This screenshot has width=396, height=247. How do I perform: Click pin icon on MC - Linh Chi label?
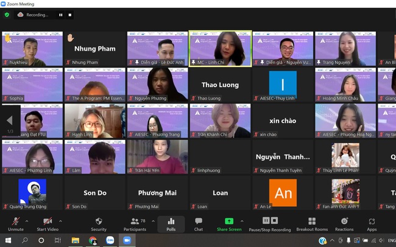click(194, 62)
